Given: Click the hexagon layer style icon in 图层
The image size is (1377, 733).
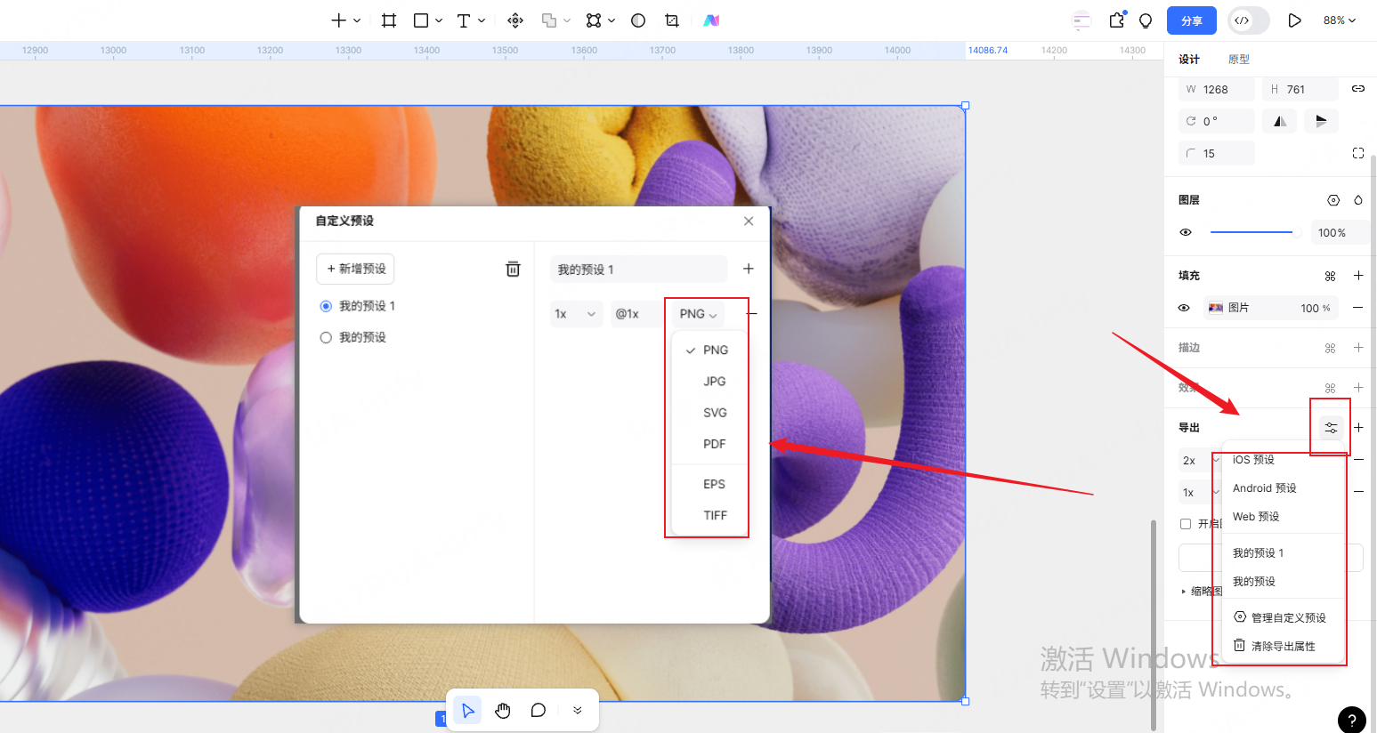Looking at the screenshot, I should [1333, 200].
